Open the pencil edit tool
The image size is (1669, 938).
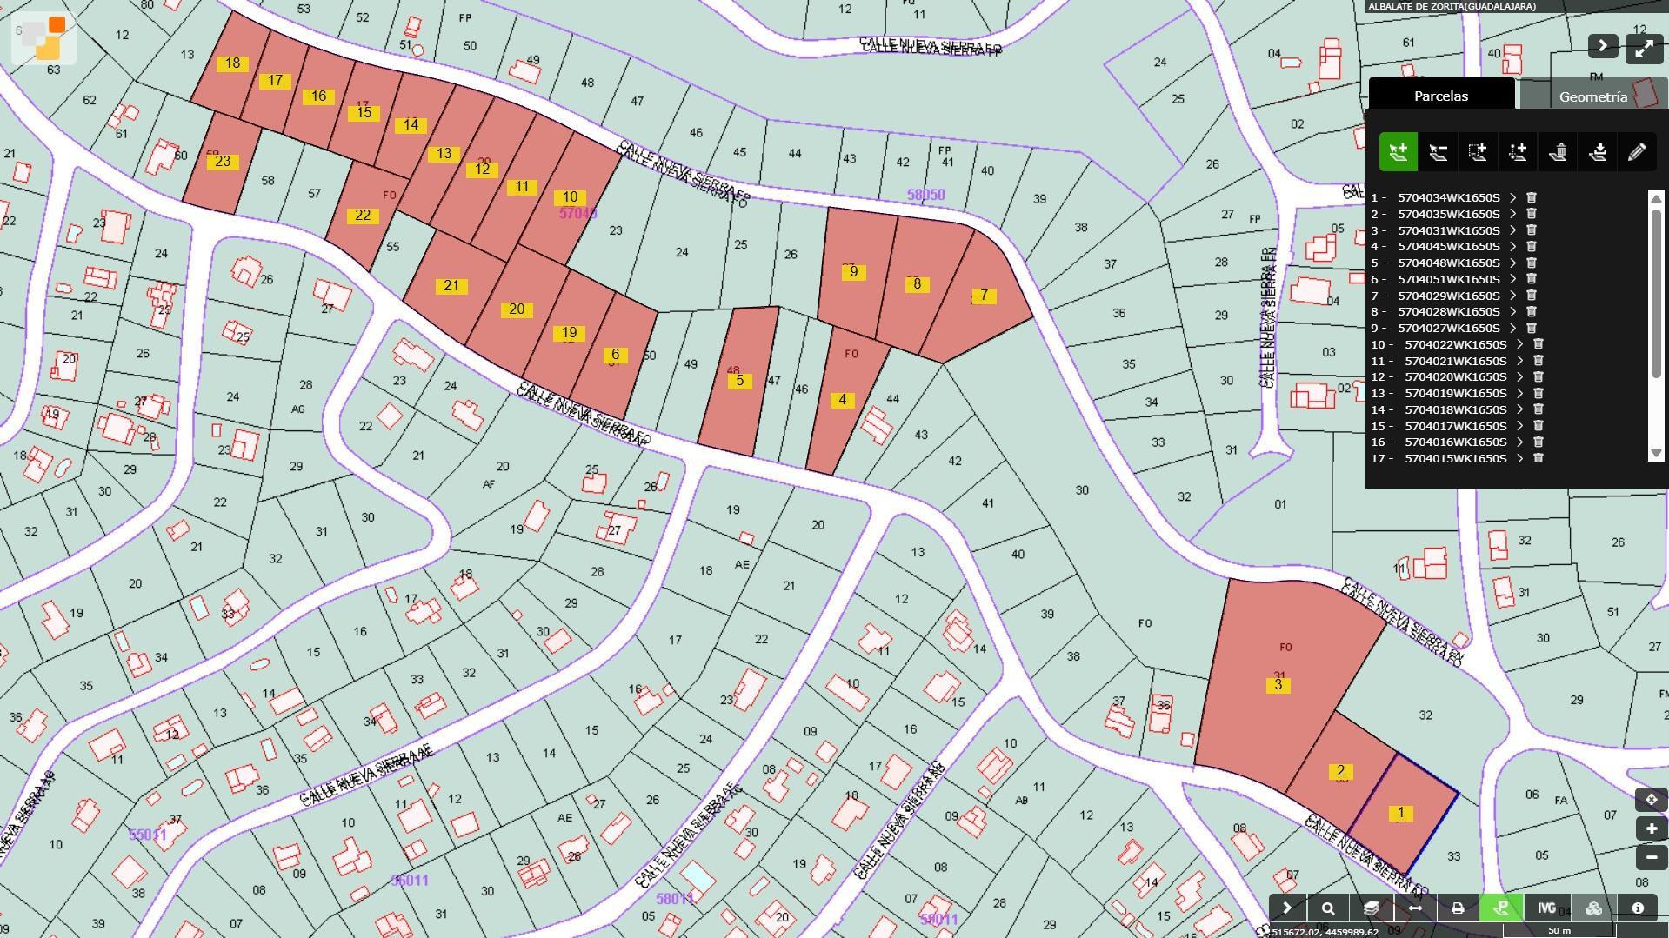tap(1637, 152)
